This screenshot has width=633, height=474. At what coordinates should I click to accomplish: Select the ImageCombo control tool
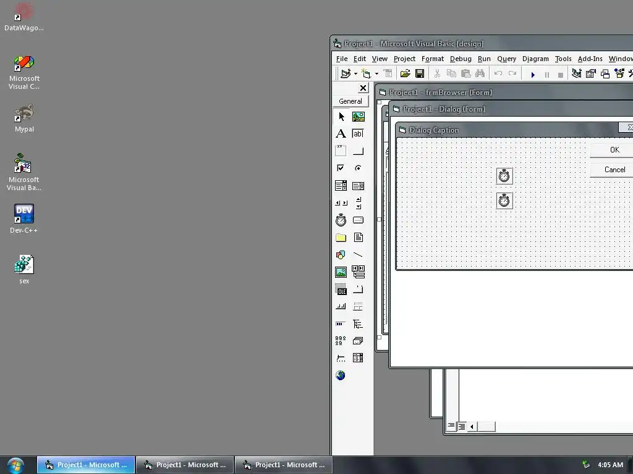358,358
